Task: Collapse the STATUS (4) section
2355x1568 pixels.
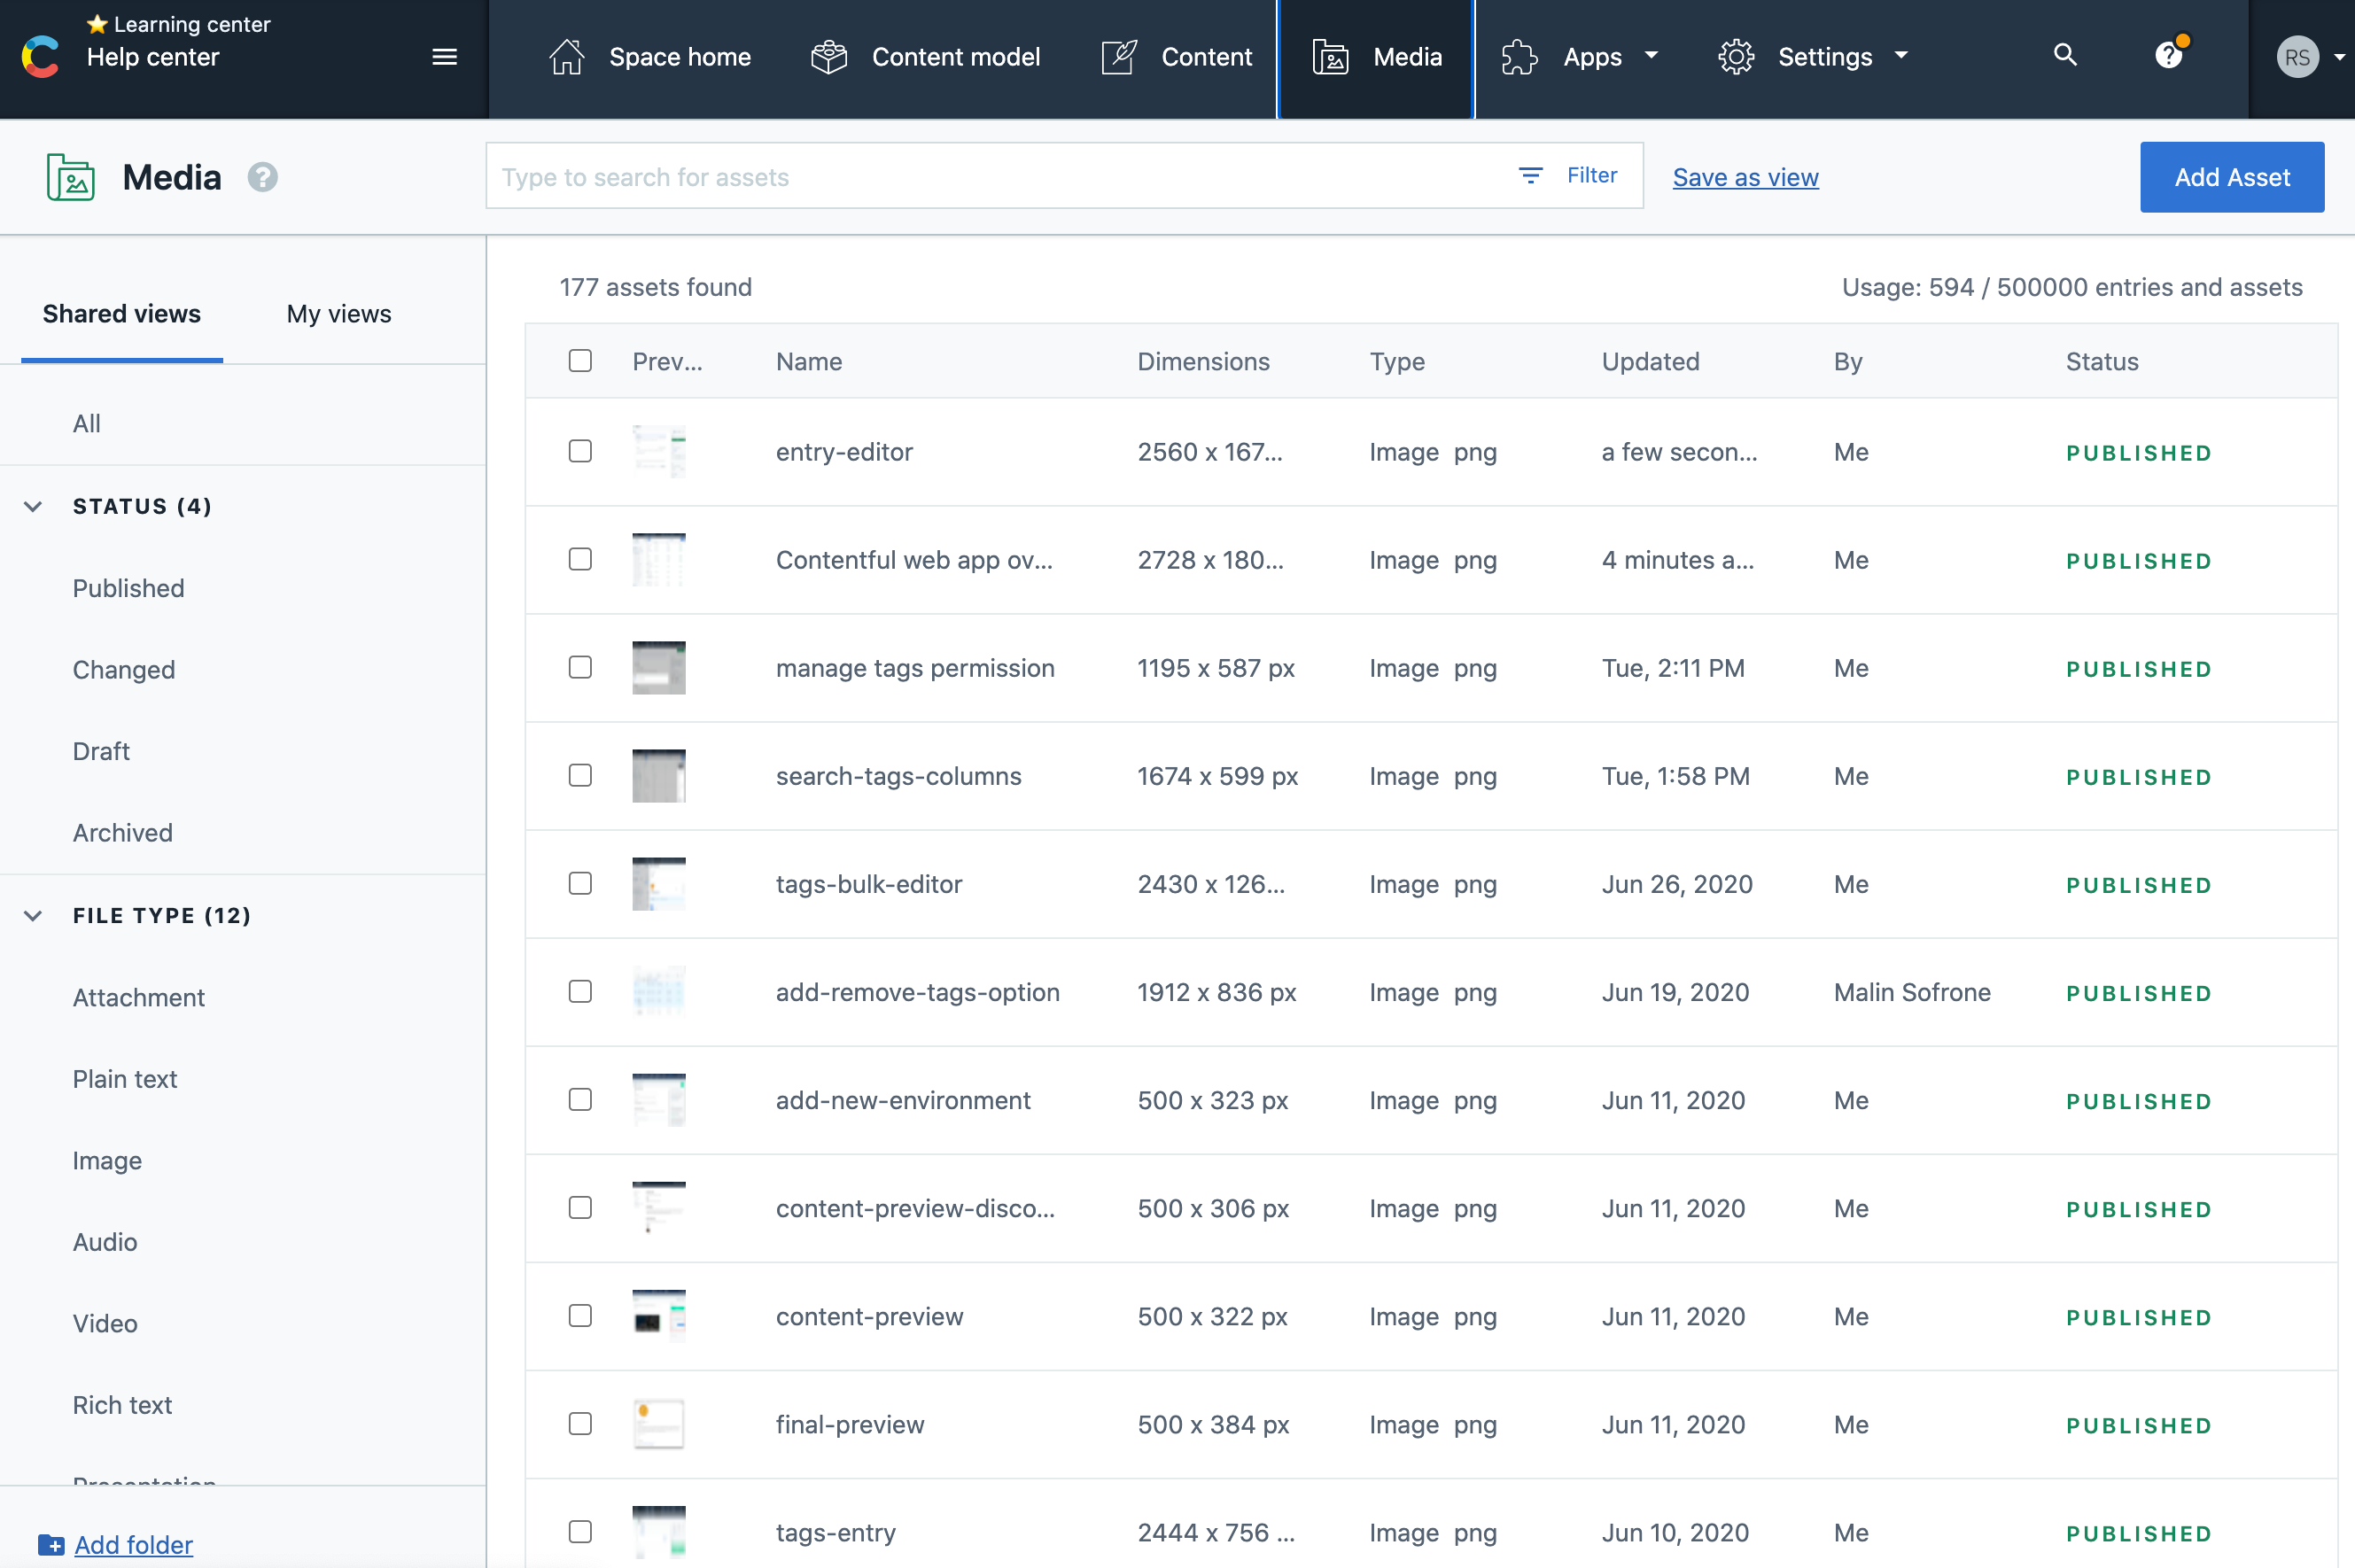Action: click(33, 506)
